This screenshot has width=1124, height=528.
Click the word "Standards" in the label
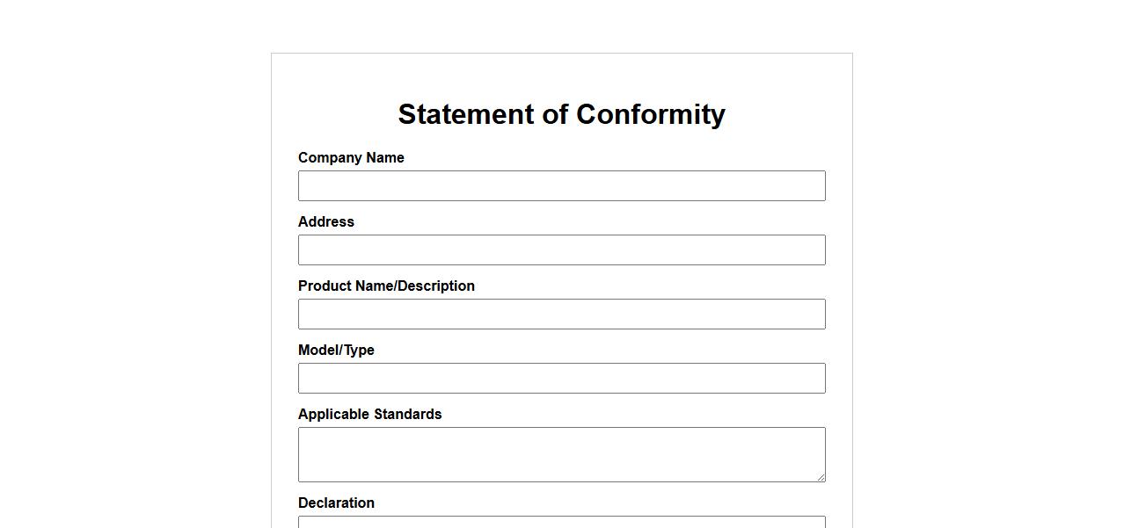[x=407, y=415]
